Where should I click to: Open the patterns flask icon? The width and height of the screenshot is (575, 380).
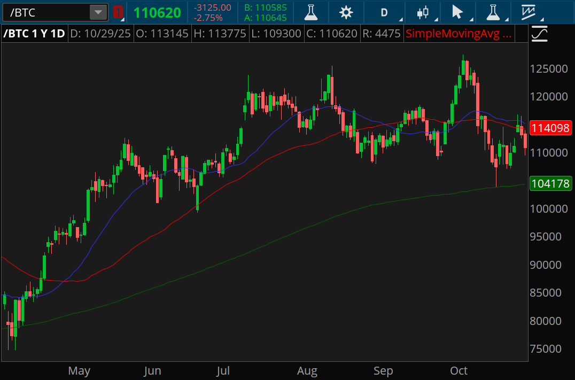click(x=492, y=12)
